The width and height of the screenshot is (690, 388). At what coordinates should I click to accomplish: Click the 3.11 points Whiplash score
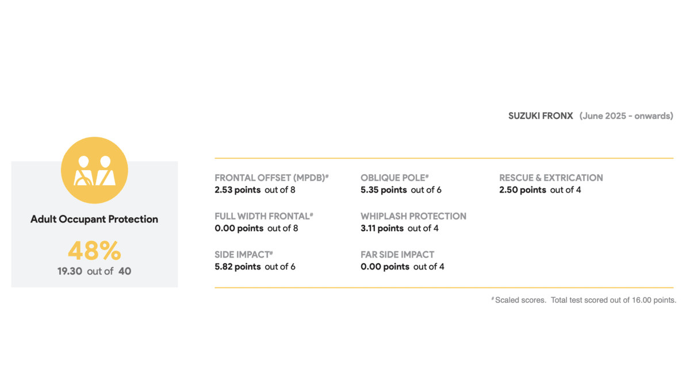point(382,228)
